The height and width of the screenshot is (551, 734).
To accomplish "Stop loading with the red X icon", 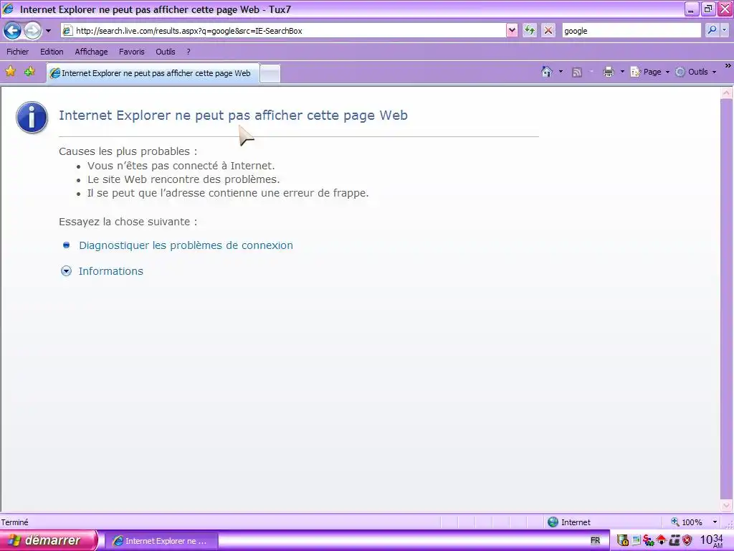I will click(548, 31).
